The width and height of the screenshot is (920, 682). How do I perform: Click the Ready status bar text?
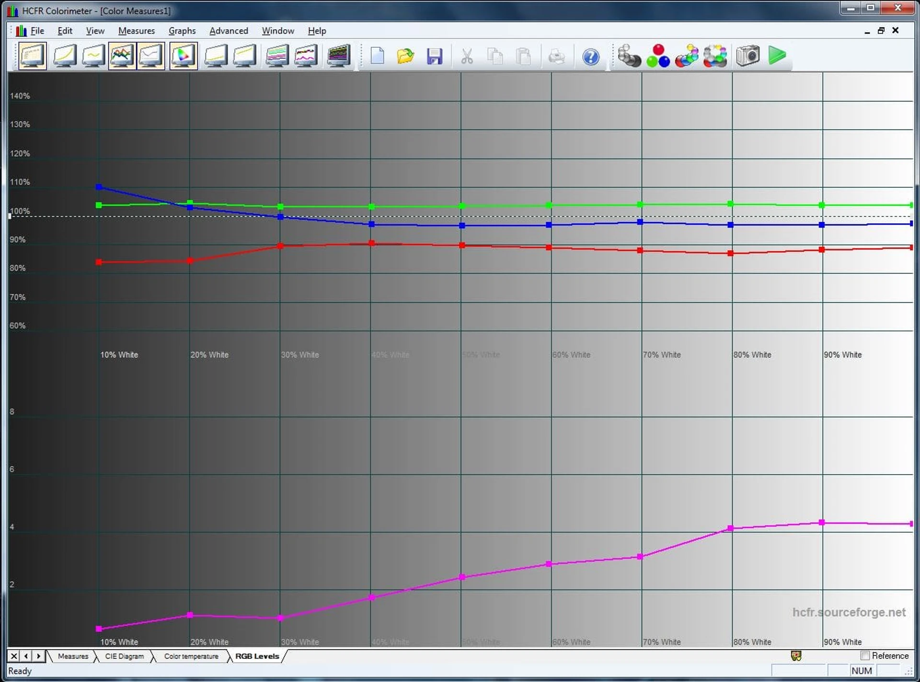[20, 671]
